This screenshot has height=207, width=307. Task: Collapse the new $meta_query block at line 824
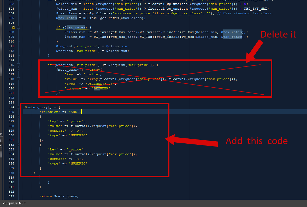pos(19,107)
